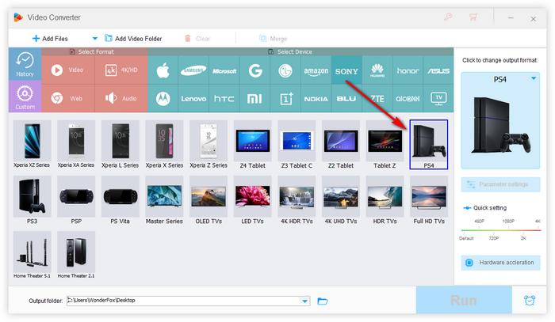
Task: Choose the Honor device brand
Action: [x=408, y=70]
